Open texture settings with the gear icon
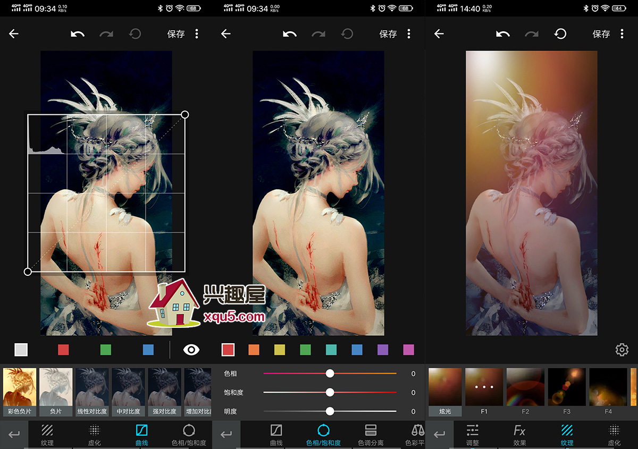 tap(622, 349)
